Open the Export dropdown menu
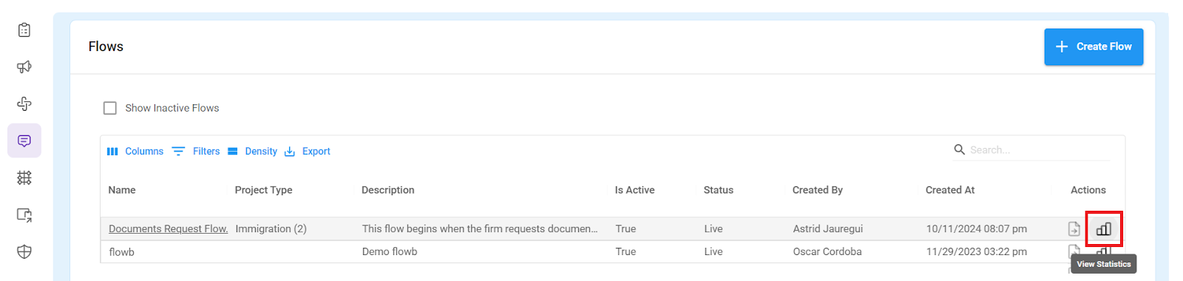The width and height of the screenshot is (1183, 281). click(x=308, y=151)
